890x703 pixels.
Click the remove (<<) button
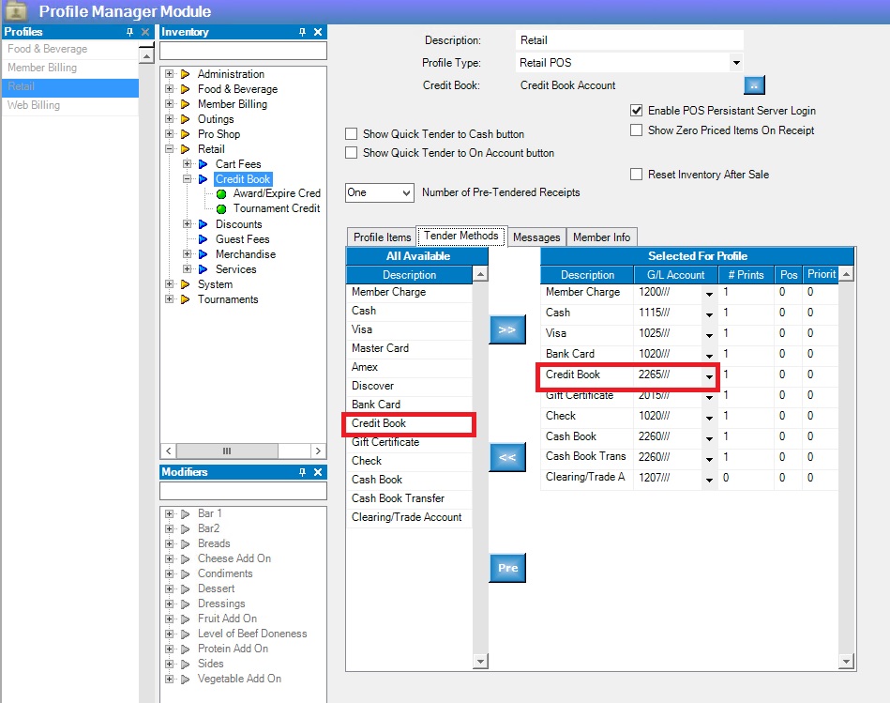(507, 457)
